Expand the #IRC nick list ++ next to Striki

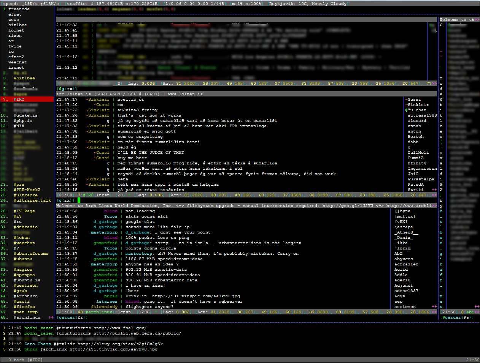434,190
